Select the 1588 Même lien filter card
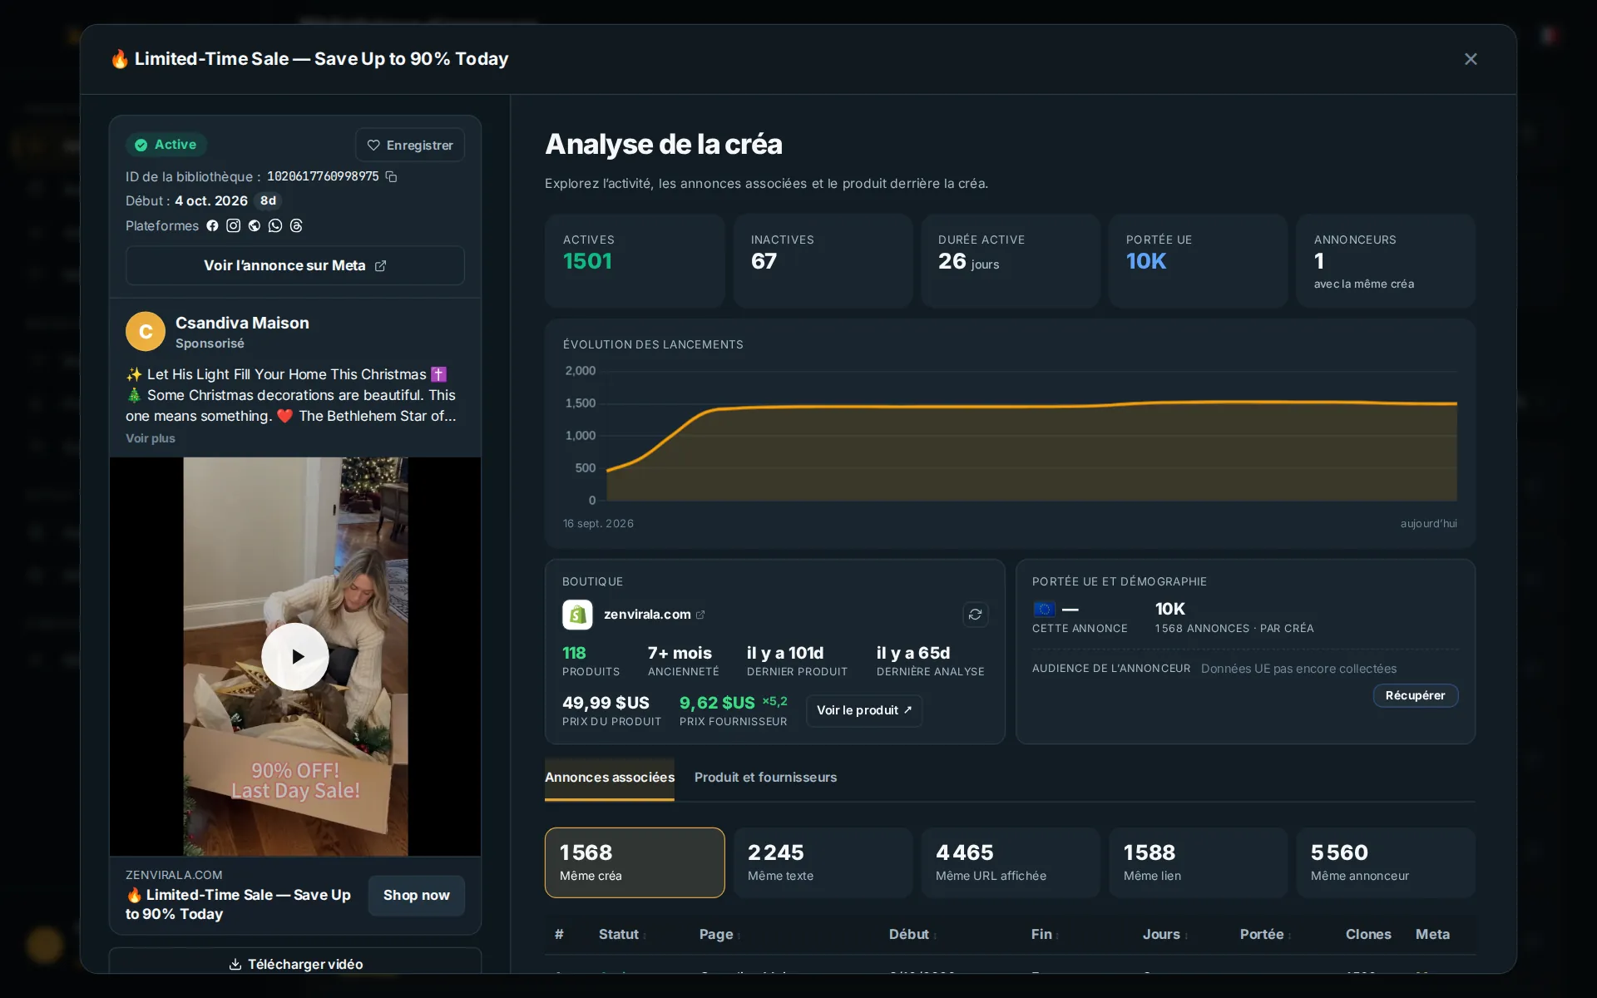The width and height of the screenshot is (1597, 998). [1198, 862]
